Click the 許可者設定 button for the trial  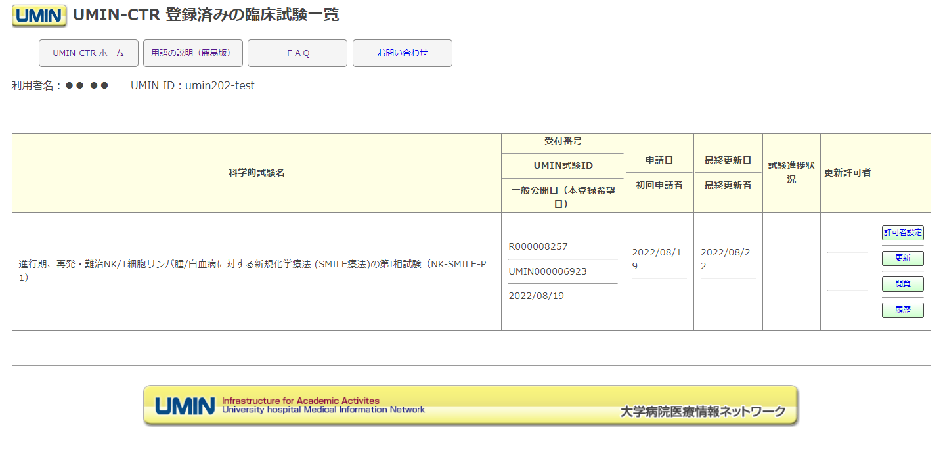pyautogui.click(x=902, y=232)
